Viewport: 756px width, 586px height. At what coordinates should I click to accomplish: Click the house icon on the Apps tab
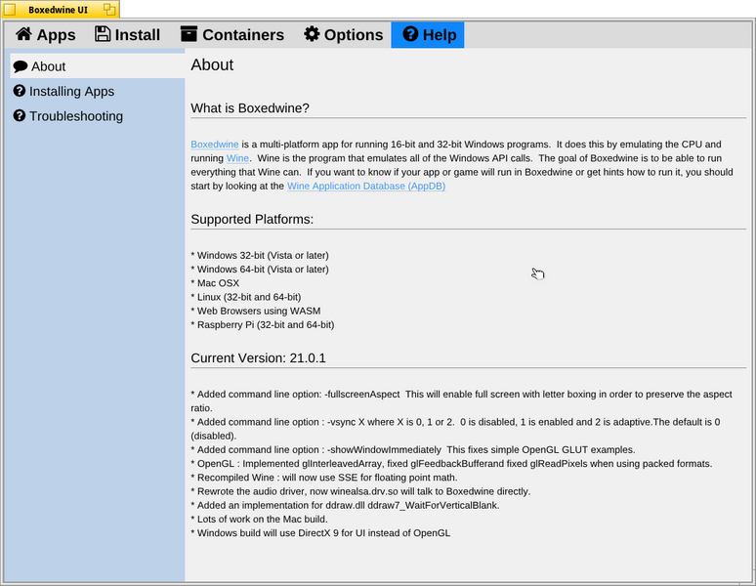(x=23, y=34)
